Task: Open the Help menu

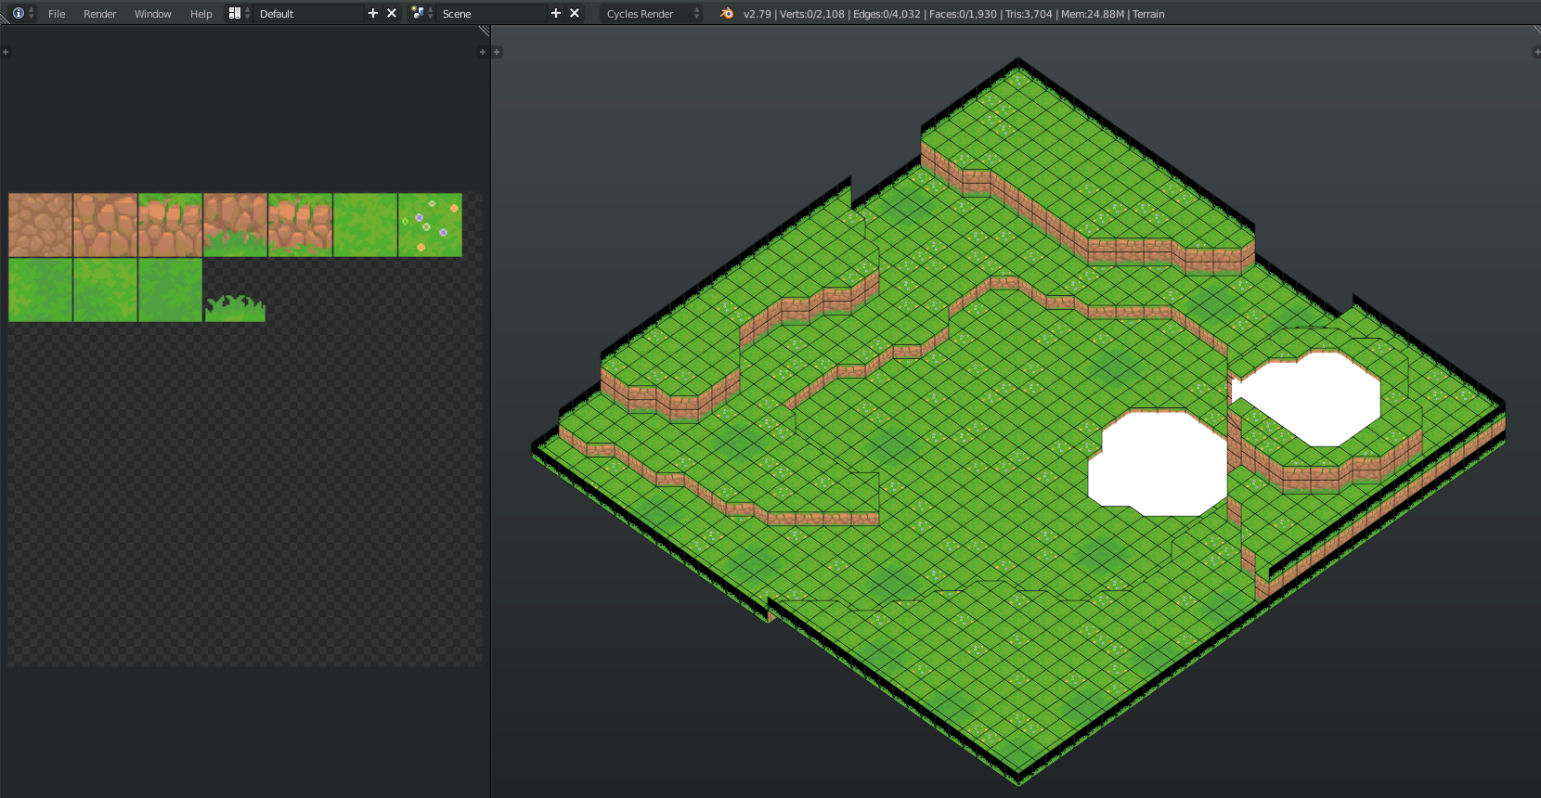Action: coord(201,14)
